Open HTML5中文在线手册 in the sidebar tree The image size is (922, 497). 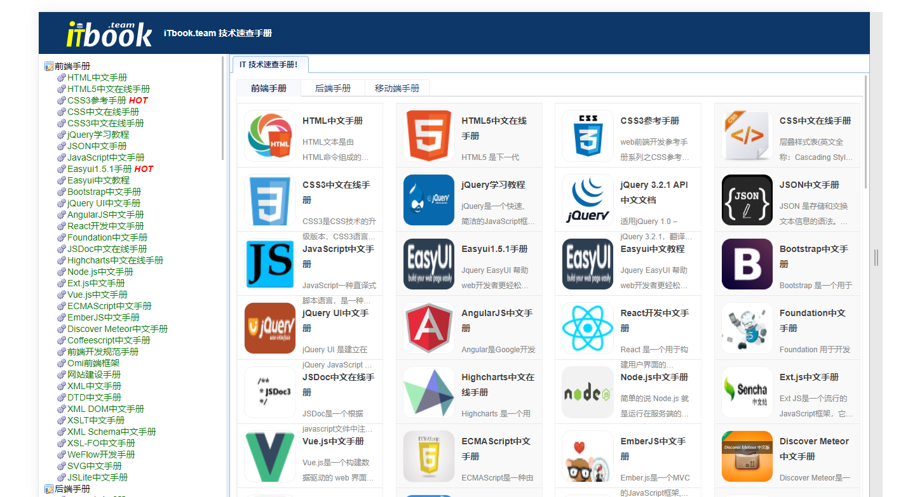pyautogui.click(x=109, y=89)
